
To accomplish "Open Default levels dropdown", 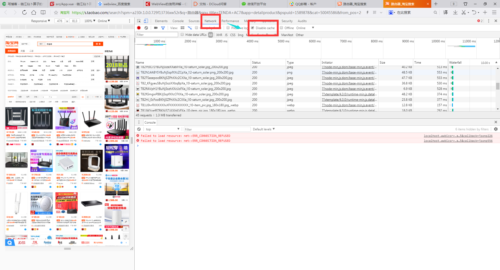I will [x=264, y=129].
